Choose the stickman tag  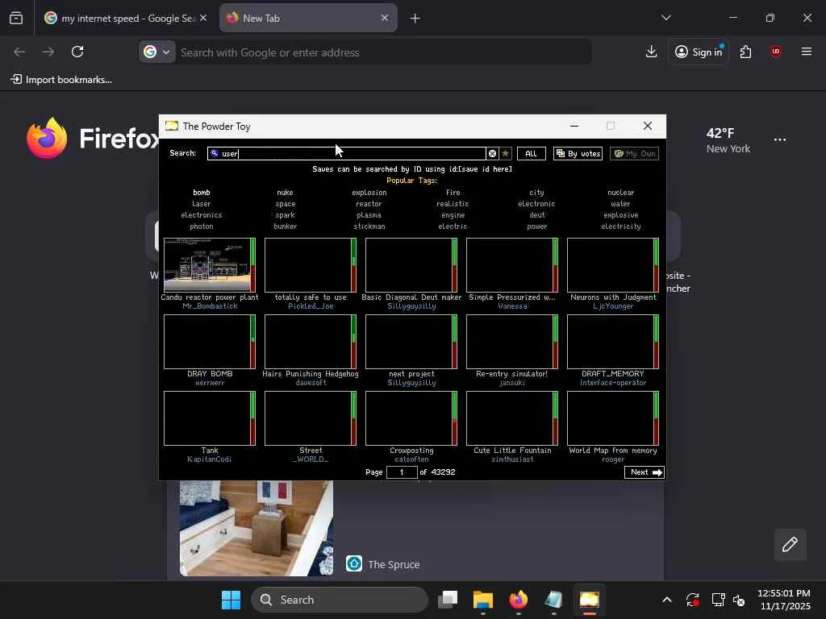click(x=369, y=226)
